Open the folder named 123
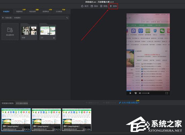 tap(48, 32)
